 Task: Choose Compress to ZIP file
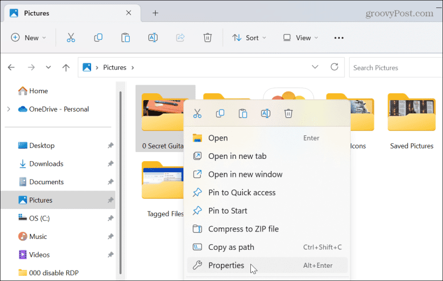[x=243, y=229]
